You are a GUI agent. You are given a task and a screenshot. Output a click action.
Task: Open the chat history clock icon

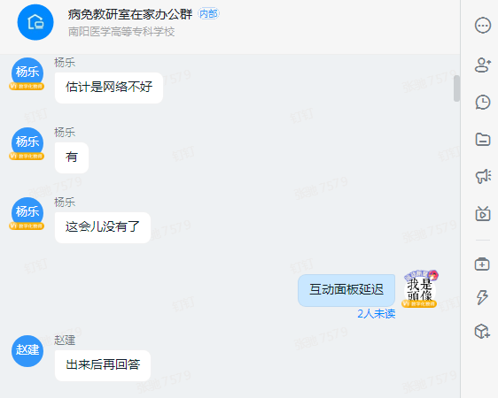point(482,102)
